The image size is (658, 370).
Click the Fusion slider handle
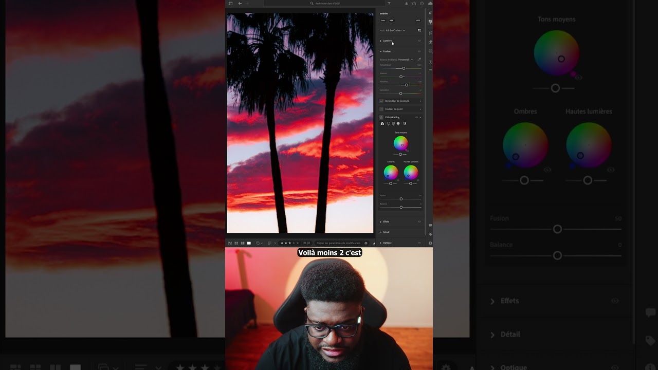[401, 199]
